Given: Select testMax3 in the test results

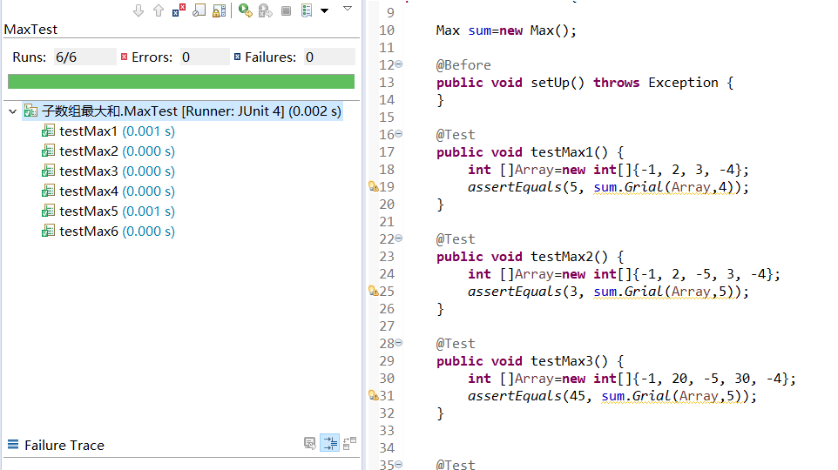Looking at the screenshot, I should pyautogui.click(x=117, y=171).
